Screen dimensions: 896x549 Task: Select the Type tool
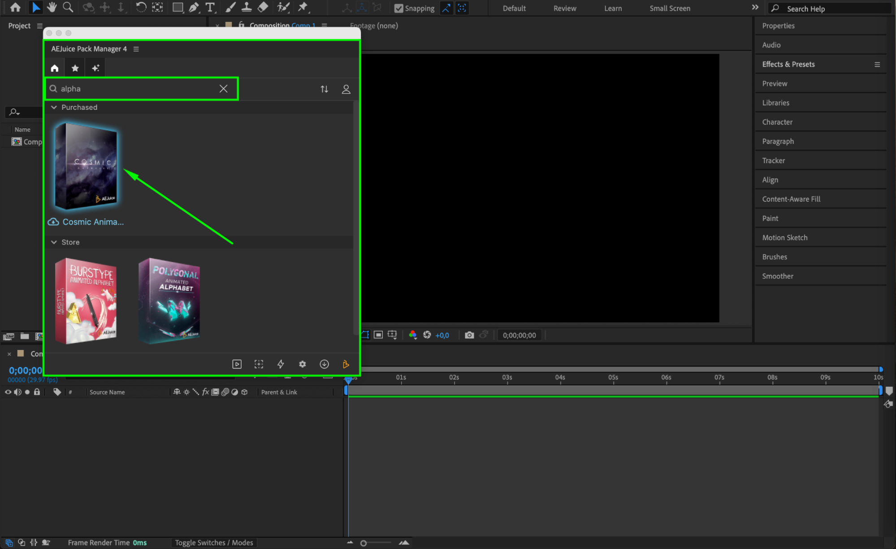point(210,7)
